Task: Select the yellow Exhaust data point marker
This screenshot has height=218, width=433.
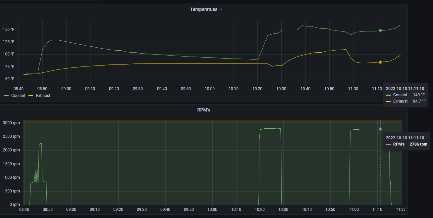Action: pyautogui.click(x=380, y=62)
